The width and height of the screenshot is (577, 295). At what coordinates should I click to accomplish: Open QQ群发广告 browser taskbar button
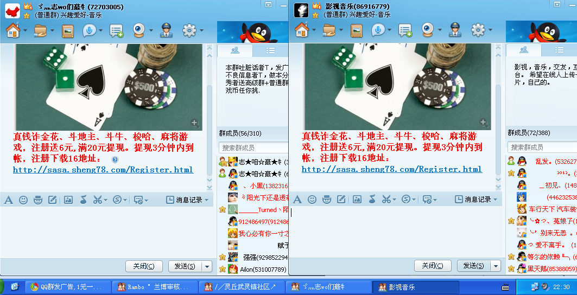click(68, 287)
